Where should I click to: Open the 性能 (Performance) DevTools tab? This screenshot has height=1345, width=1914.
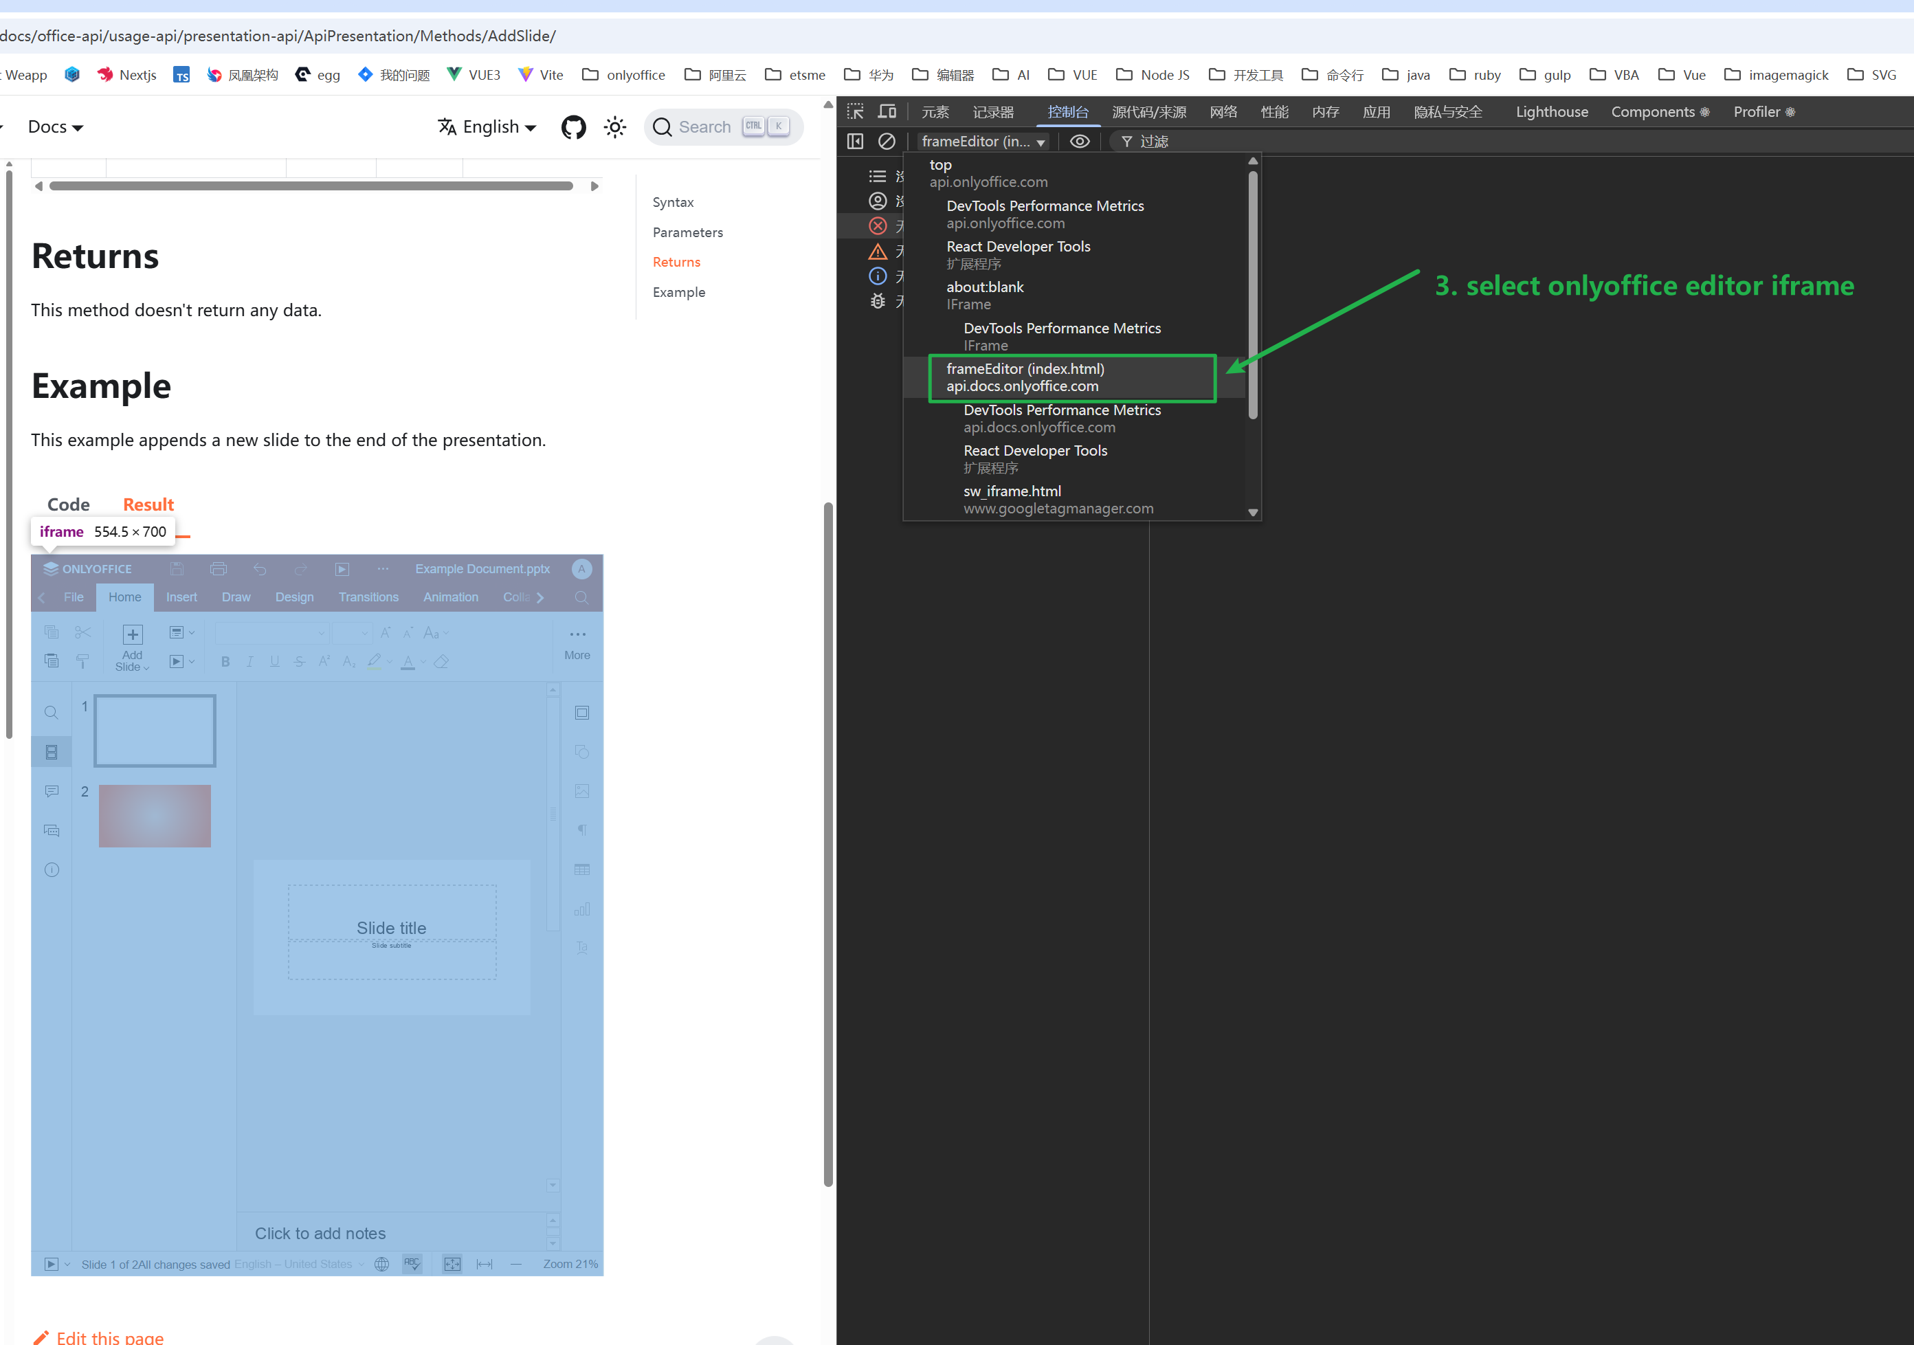(x=1273, y=112)
